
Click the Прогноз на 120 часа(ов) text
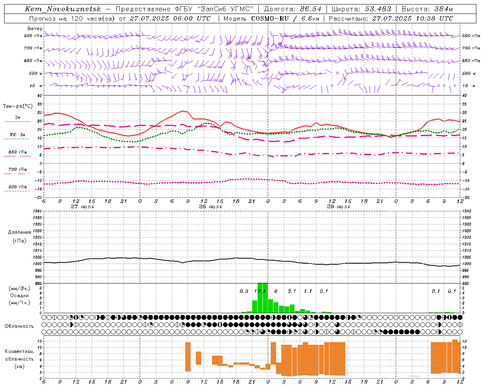click(x=72, y=18)
